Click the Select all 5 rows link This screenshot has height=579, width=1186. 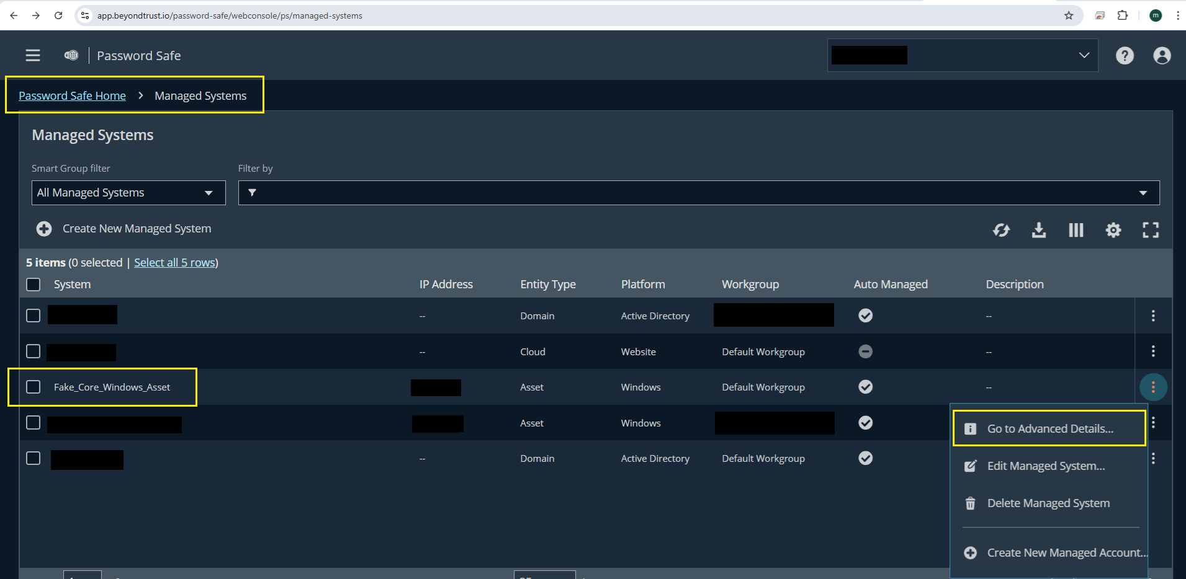point(175,263)
